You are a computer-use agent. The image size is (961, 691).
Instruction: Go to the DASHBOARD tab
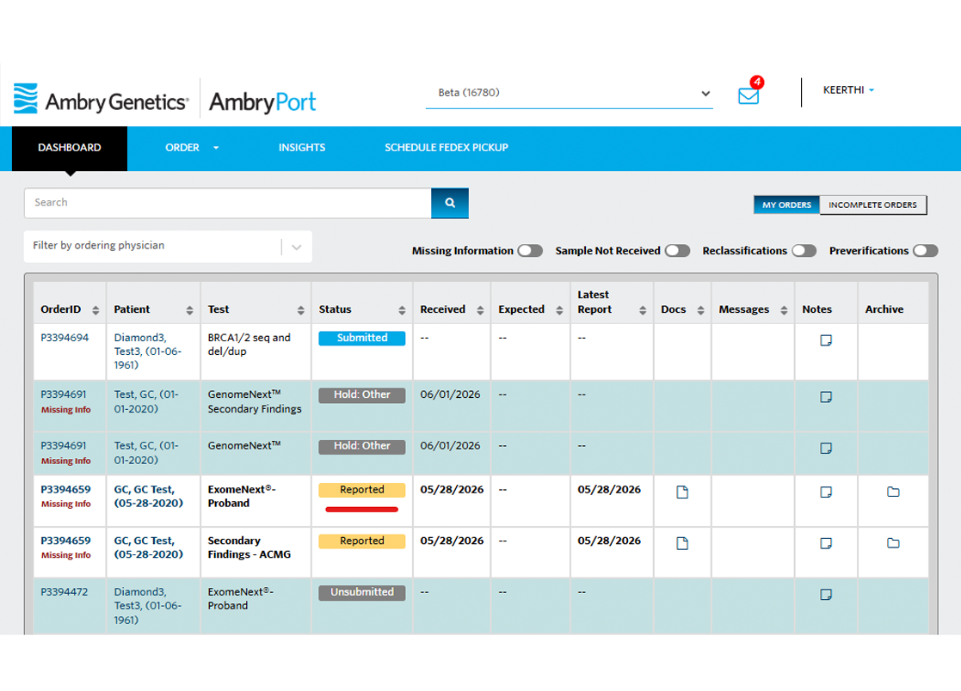click(x=69, y=148)
